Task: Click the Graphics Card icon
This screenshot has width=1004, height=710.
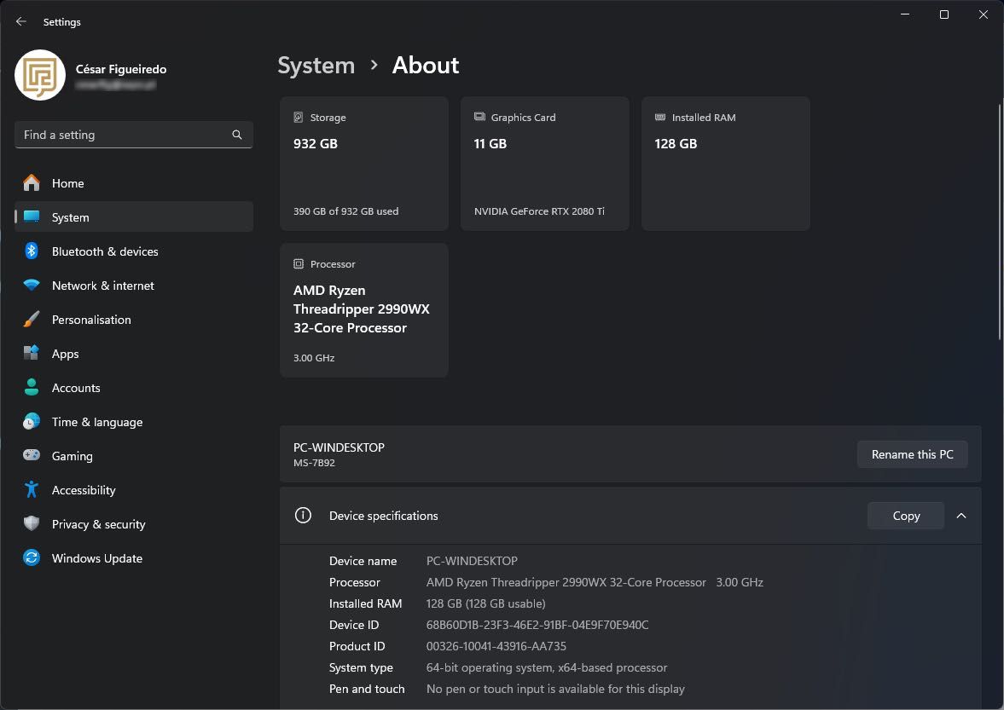Action: tap(479, 117)
